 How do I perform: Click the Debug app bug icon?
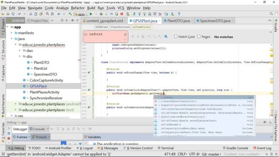pyautogui.click(x=101, y=14)
